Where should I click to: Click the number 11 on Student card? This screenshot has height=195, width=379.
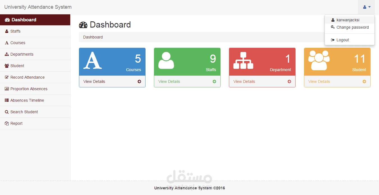coord(360,59)
